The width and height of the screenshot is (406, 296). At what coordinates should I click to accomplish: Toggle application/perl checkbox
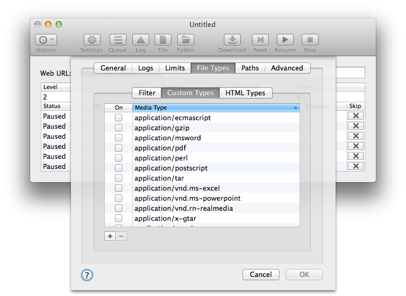[x=119, y=158]
